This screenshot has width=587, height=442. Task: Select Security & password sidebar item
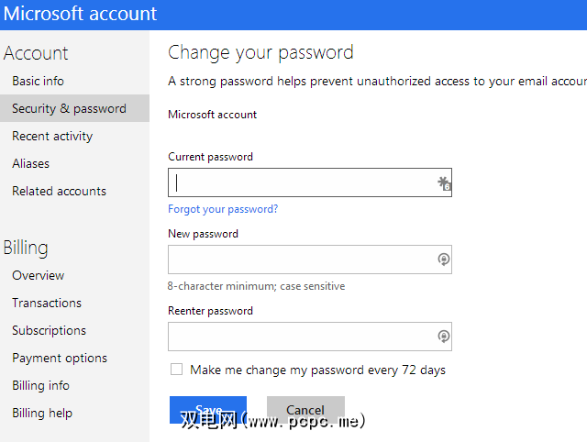pos(69,108)
